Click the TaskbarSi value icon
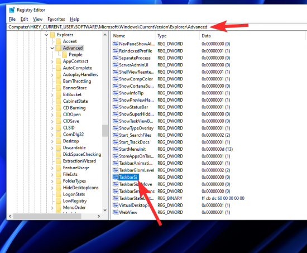Image resolution: width=307 pixels, height=253 pixels. click(116, 177)
